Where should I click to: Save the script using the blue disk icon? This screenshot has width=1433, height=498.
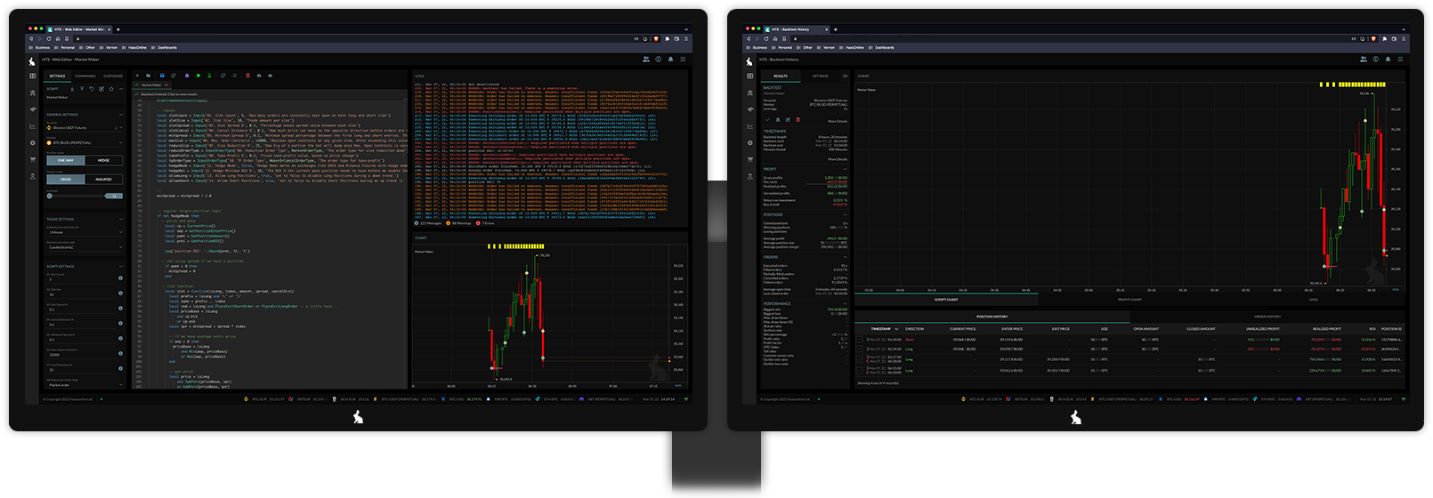[162, 76]
